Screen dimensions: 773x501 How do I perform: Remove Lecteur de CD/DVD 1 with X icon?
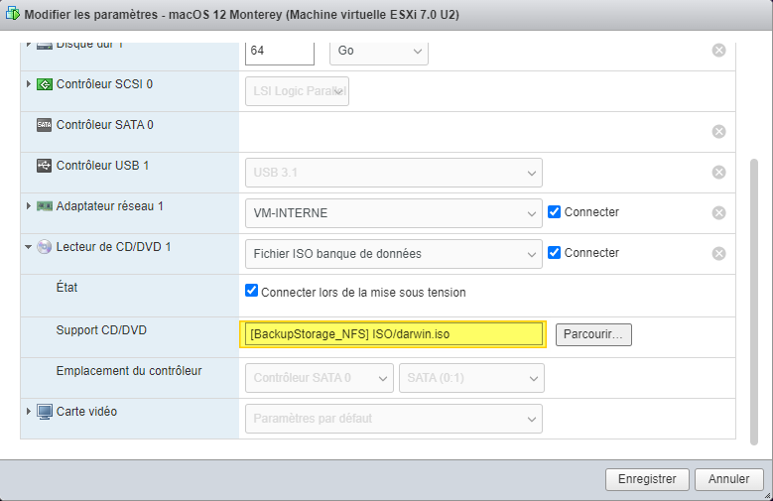[x=718, y=253]
